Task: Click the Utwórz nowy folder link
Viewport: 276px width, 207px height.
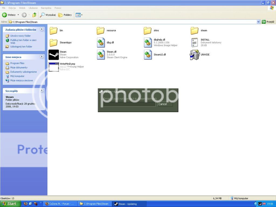Action: point(20,36)
